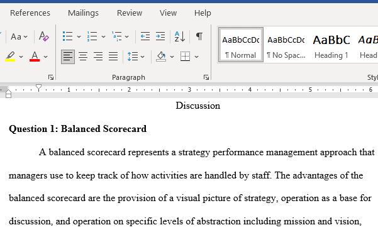Open Paragraph settings dialog launcher

pyautogui.click(x=206, y=77)
